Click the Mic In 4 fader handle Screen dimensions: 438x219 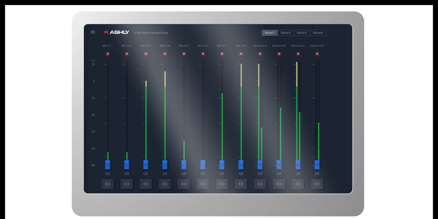[165, 165]
